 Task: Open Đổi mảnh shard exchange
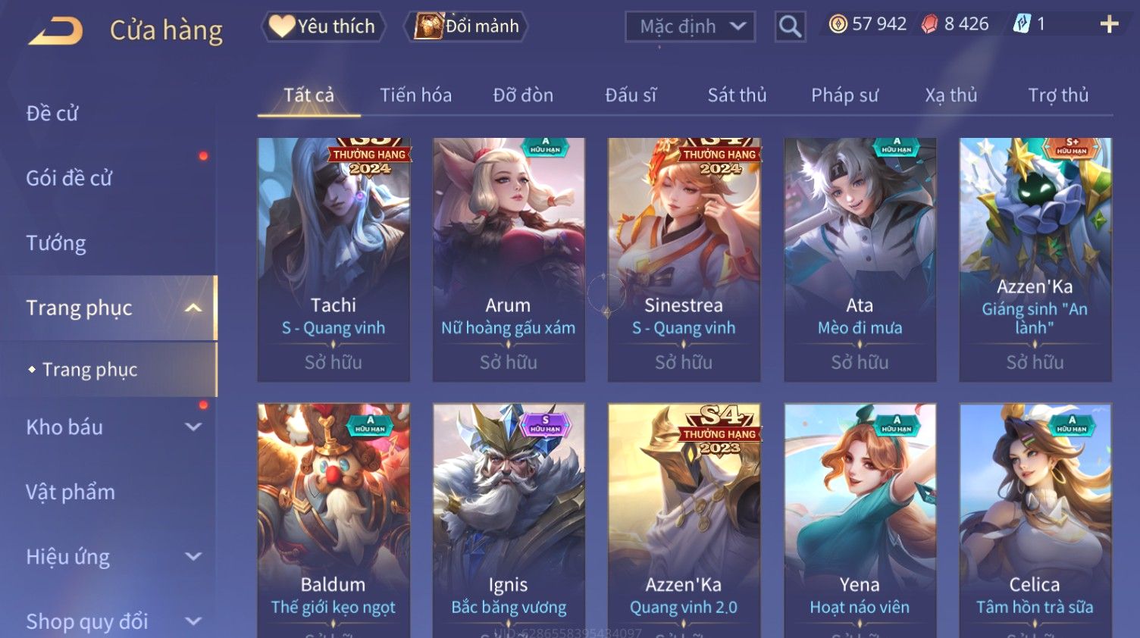pyautogui.click(x=468, y=27)
